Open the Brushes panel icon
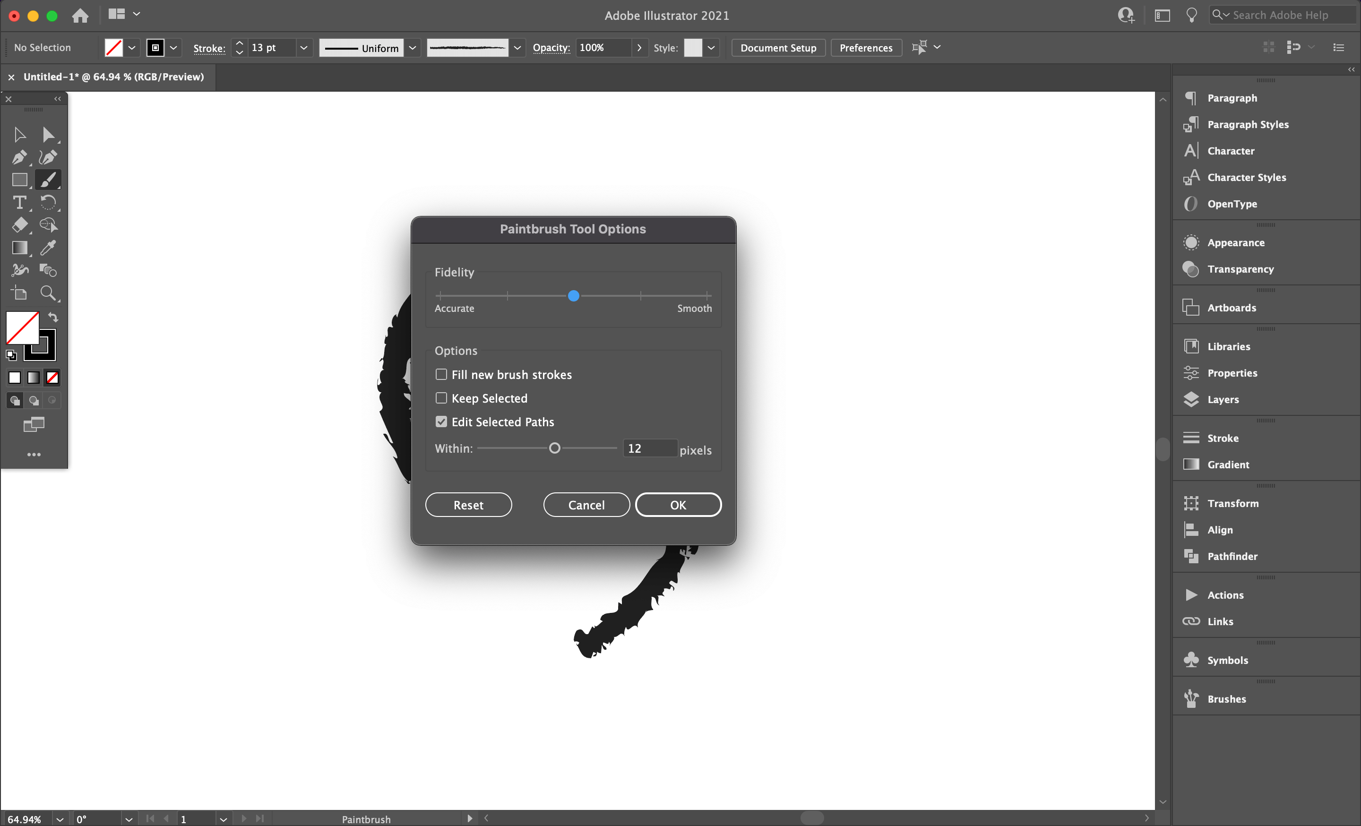1361x826 pixels. [x=1191, y=698]
